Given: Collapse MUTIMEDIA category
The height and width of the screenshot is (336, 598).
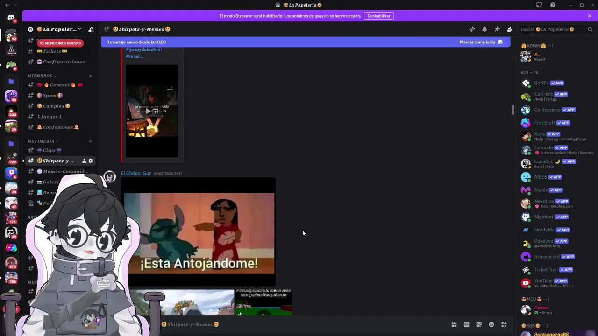Looking at the screenshot, I should tap(43, 141).
